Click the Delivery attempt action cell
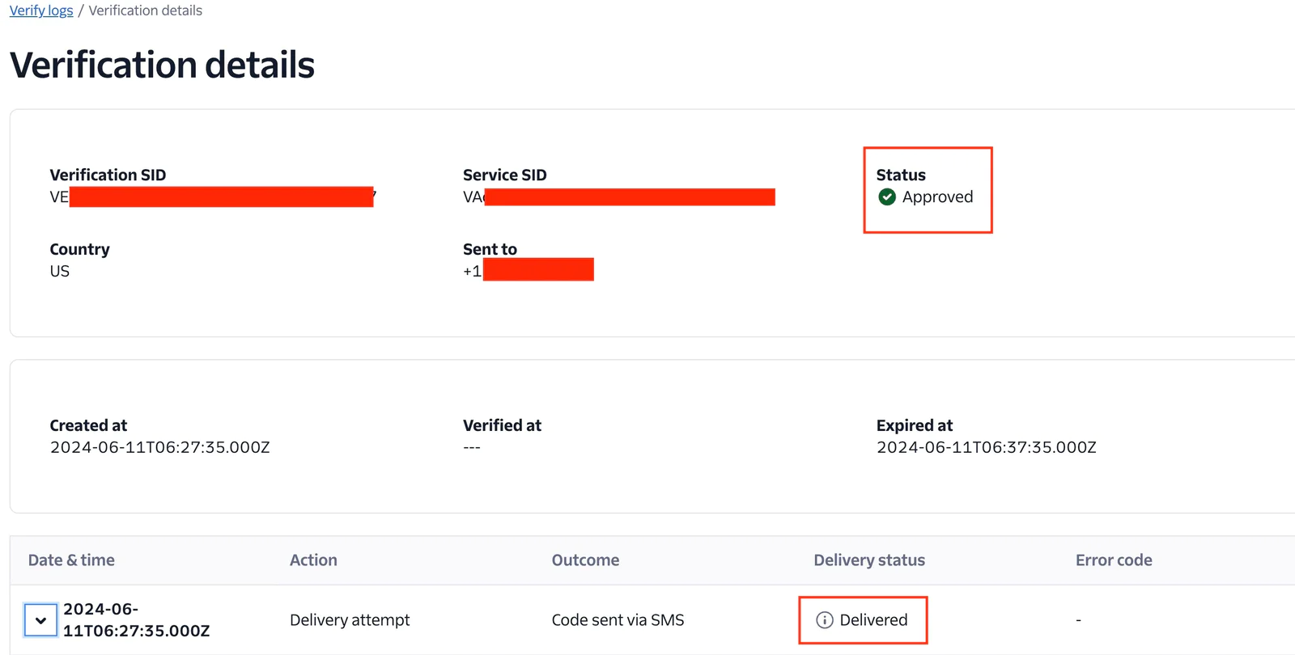The width and height of the screenshot is (1295, 655). pyautogui.click(x=350, y=620)
